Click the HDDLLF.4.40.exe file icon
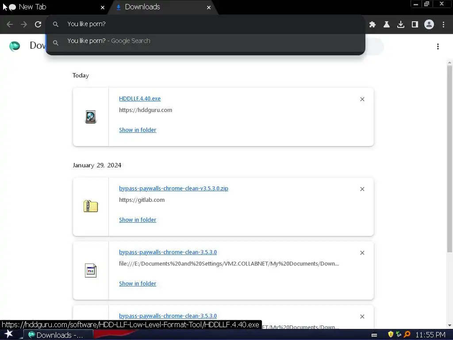453x340 pixels. point(91,117)
